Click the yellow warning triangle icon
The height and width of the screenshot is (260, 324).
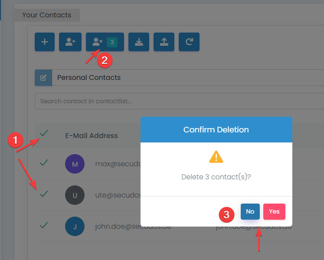pyautogui.click(x=216, y=157)
